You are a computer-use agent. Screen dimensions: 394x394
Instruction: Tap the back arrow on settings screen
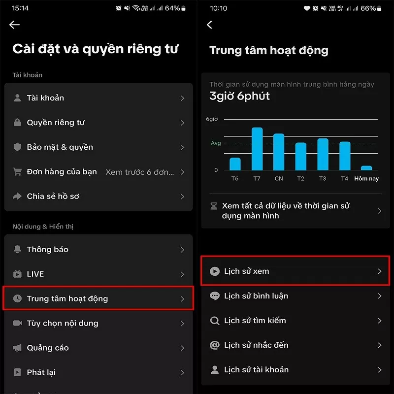pos(15,25)
